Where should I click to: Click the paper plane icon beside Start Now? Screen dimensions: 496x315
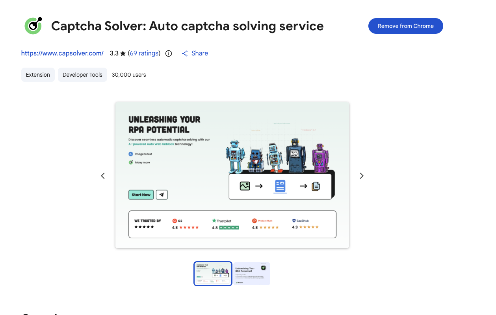point(162,195)
